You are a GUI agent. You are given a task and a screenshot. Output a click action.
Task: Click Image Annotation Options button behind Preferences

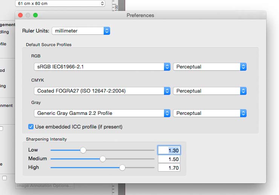click(x=45, y=186)
